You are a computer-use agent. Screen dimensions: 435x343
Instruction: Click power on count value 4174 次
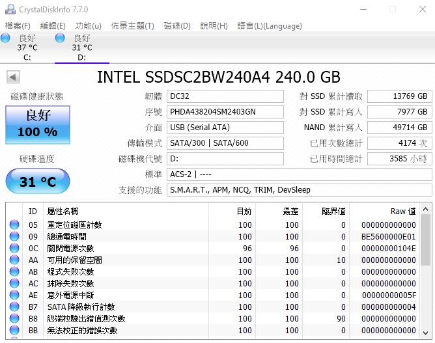click(x=400, y=143)
